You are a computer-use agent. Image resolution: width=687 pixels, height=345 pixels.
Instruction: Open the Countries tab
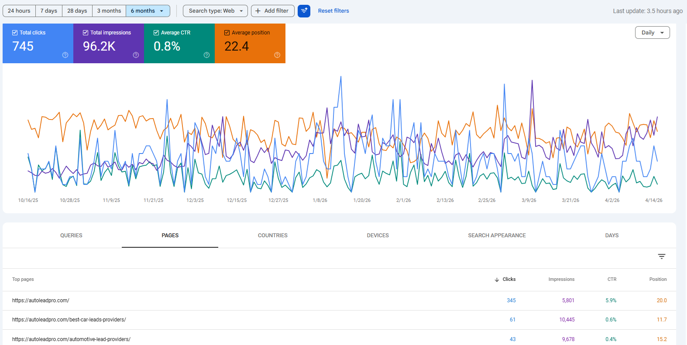pyautogui.click(x=272, y=236)
